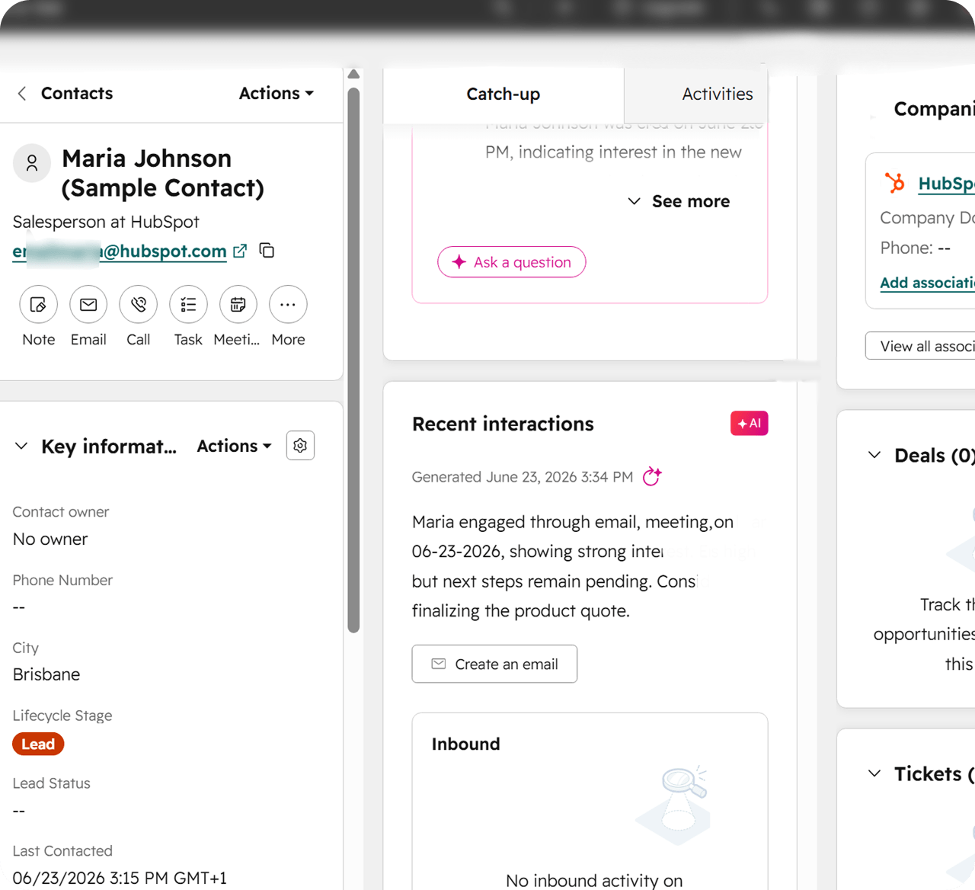
Task: Click the Contacts breadcrumb label
Action: tap(77, 93)
